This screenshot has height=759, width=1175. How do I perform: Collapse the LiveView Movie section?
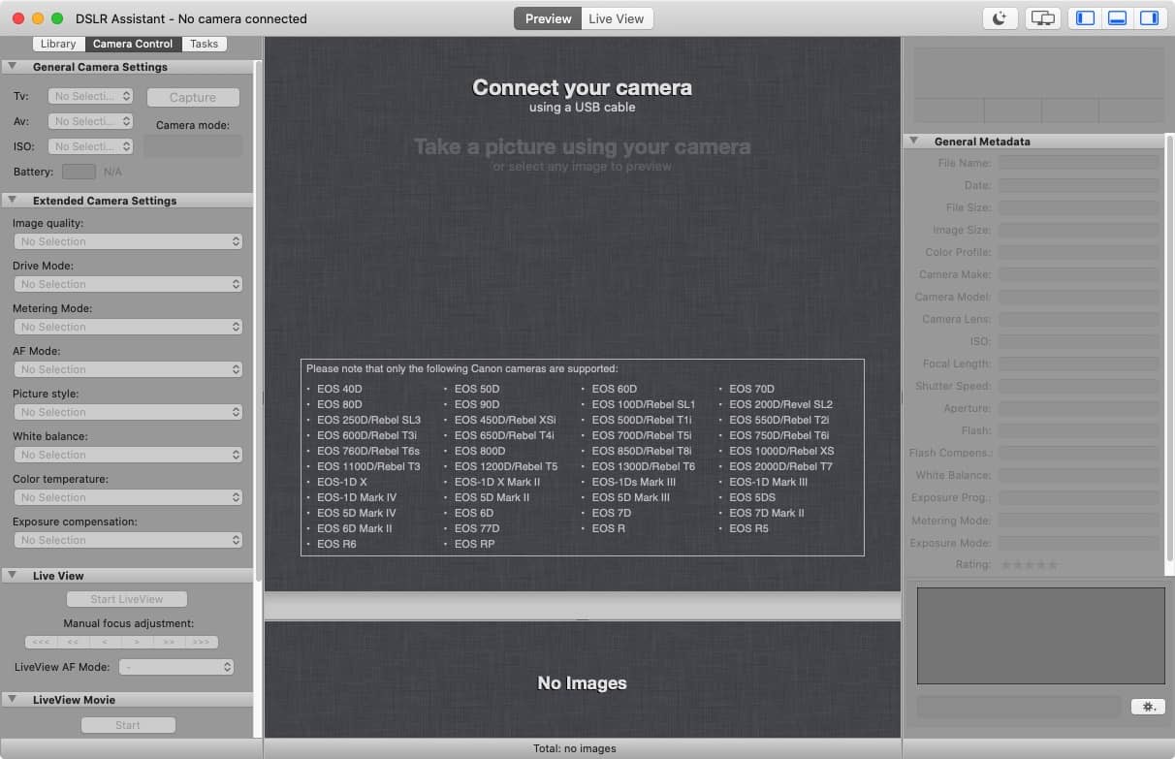click(12, 700)
